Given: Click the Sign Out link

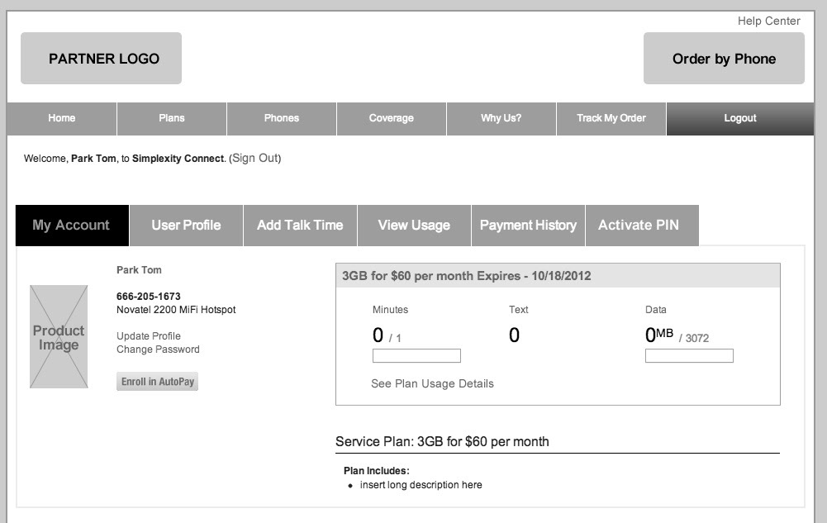Looking at the screenshot, I should click(x=255, y=158).
